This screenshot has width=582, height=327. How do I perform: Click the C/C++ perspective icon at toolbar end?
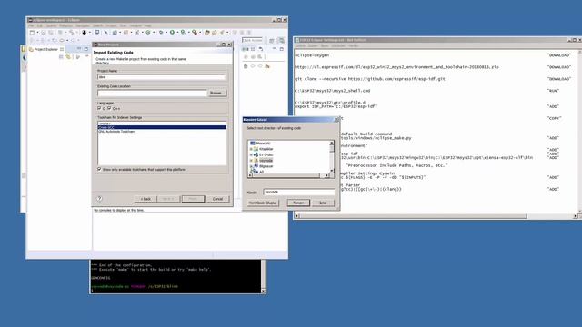281,40
